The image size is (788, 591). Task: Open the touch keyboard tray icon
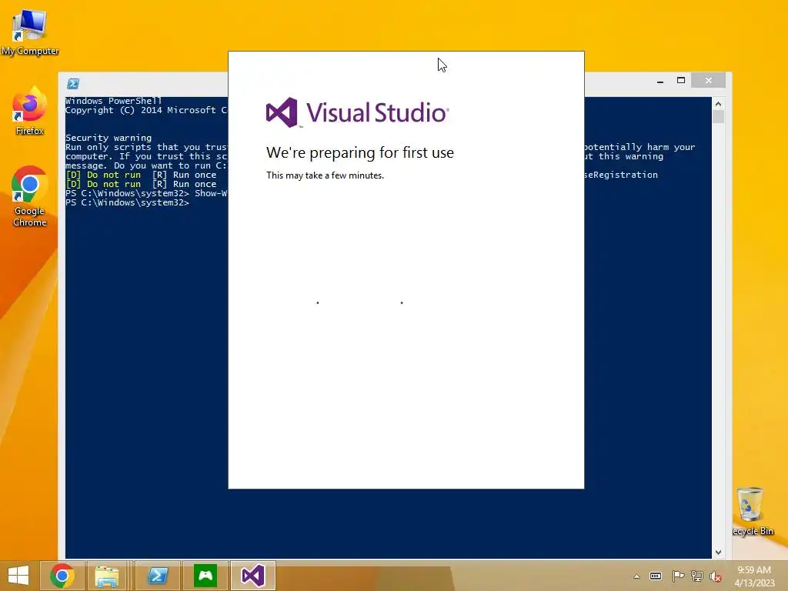coord(656,576)
